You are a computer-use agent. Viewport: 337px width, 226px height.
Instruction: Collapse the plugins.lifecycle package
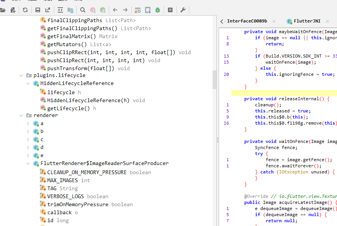coord(21,75)
